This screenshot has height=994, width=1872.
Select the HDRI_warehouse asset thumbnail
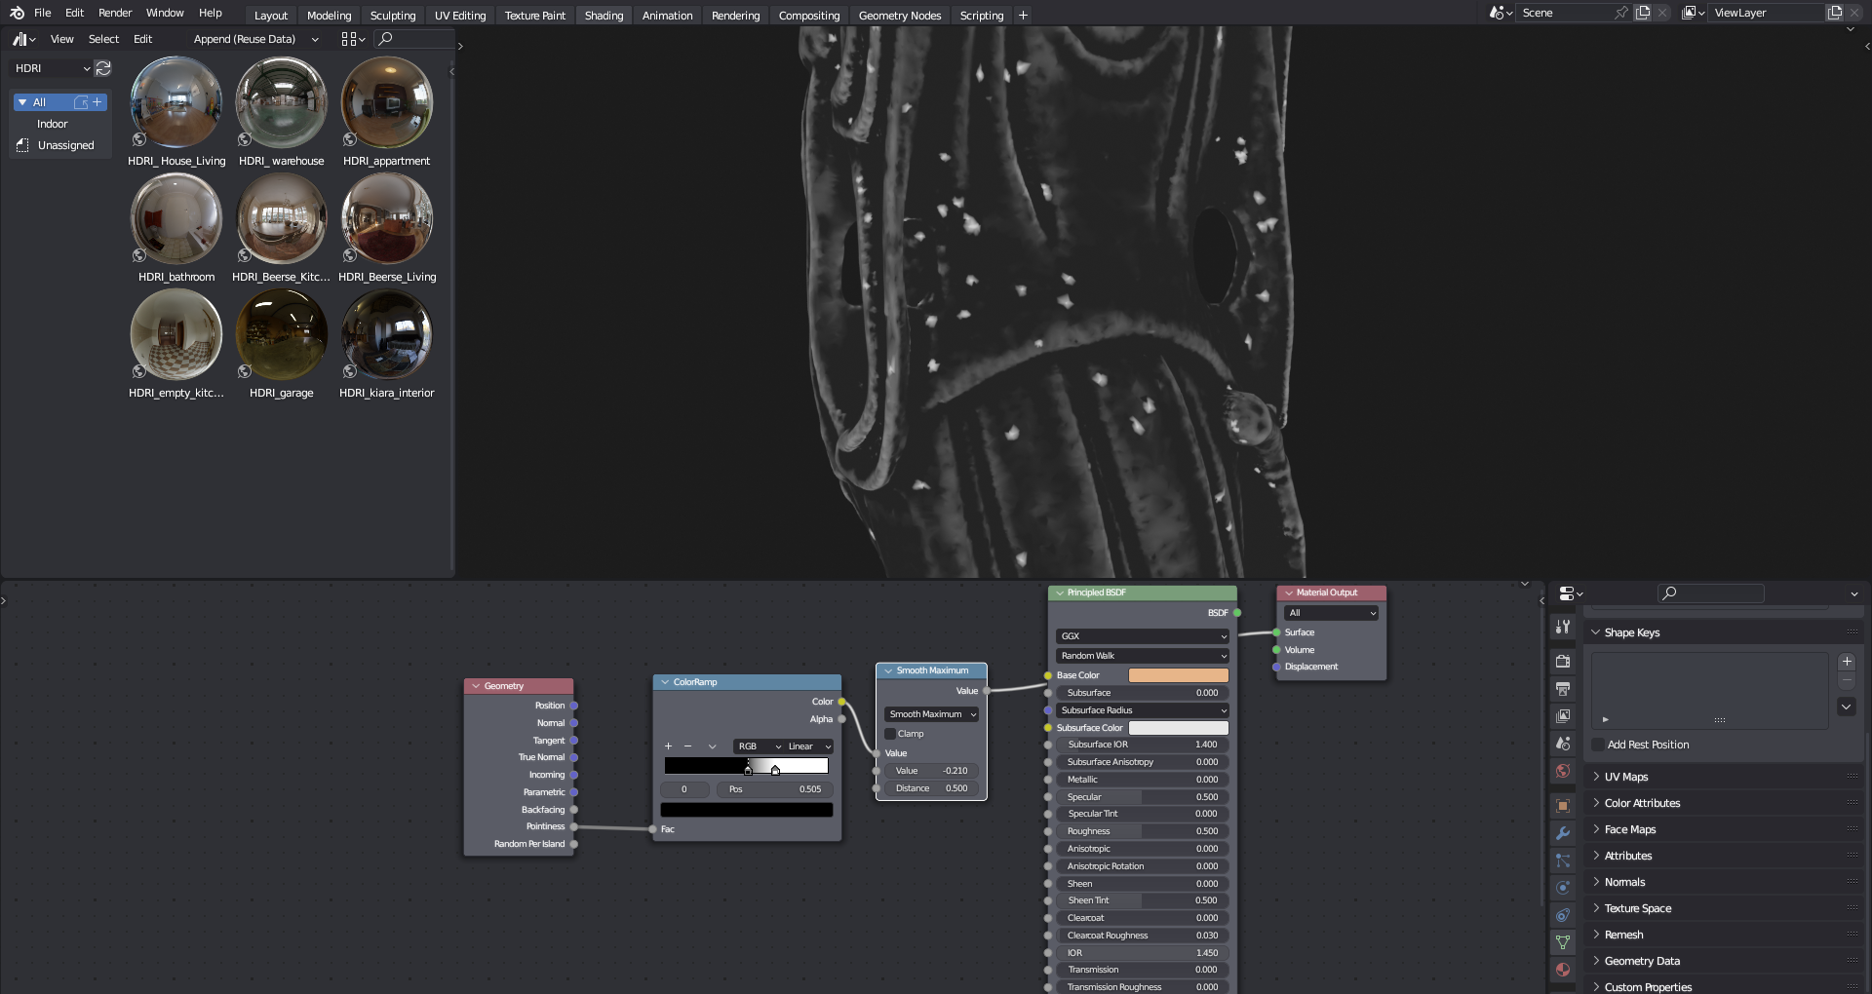click(282, 102)
